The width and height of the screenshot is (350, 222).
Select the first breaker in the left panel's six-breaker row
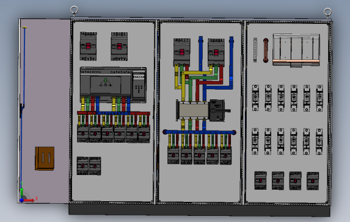click(83, 134)
